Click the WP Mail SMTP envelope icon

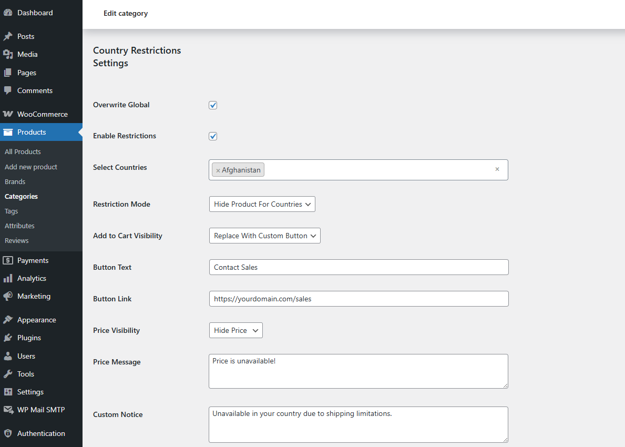point(8,410)
